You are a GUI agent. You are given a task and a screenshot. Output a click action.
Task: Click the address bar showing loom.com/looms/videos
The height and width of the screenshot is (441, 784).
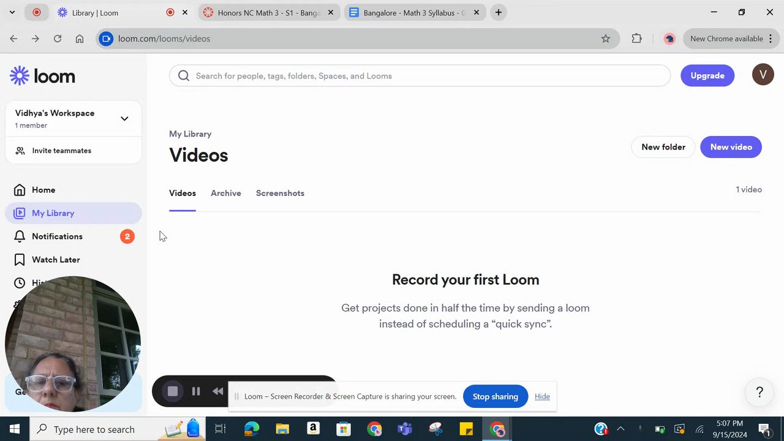tap(358, 39)
